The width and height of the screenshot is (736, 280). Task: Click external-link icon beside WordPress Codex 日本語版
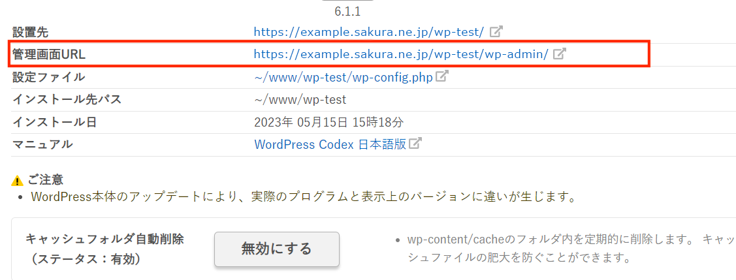pos(415,144)
